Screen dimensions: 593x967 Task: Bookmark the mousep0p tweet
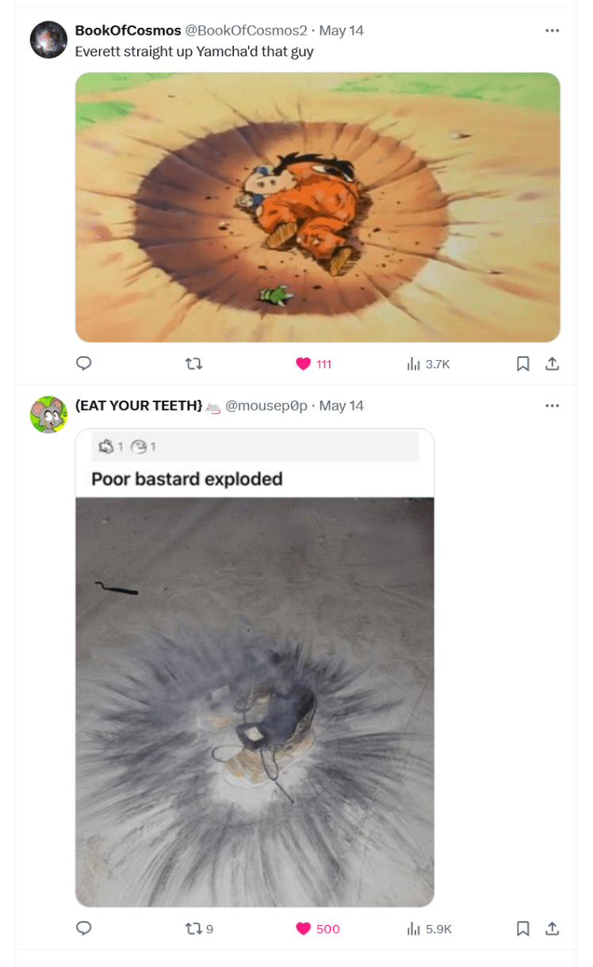523,929
